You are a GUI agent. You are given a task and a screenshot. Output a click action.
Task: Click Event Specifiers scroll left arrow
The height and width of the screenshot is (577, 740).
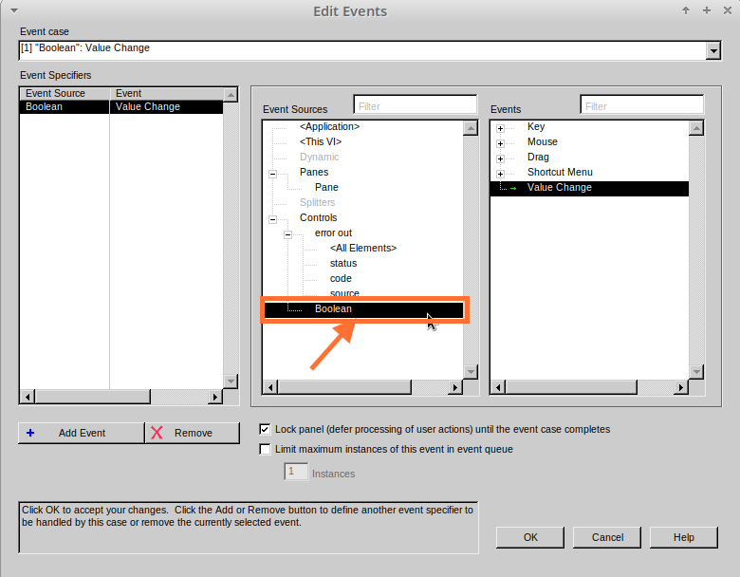click(28, 397)
